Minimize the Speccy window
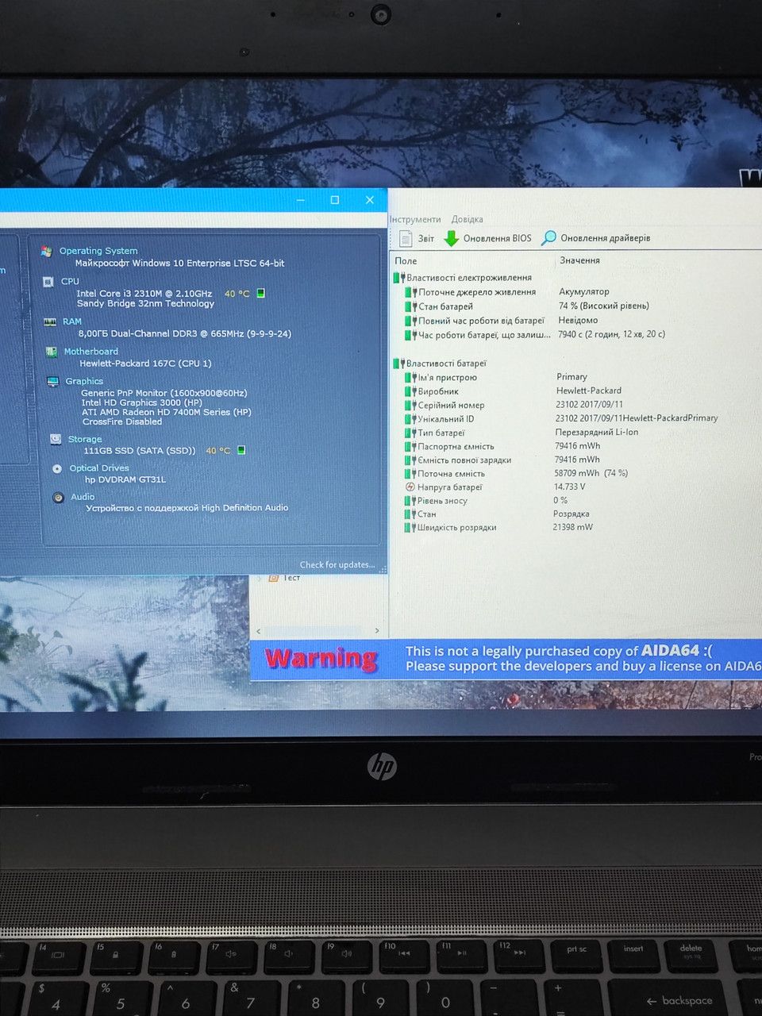The width and height of the screenshot is (762, 1016). [x=301, y=200]
